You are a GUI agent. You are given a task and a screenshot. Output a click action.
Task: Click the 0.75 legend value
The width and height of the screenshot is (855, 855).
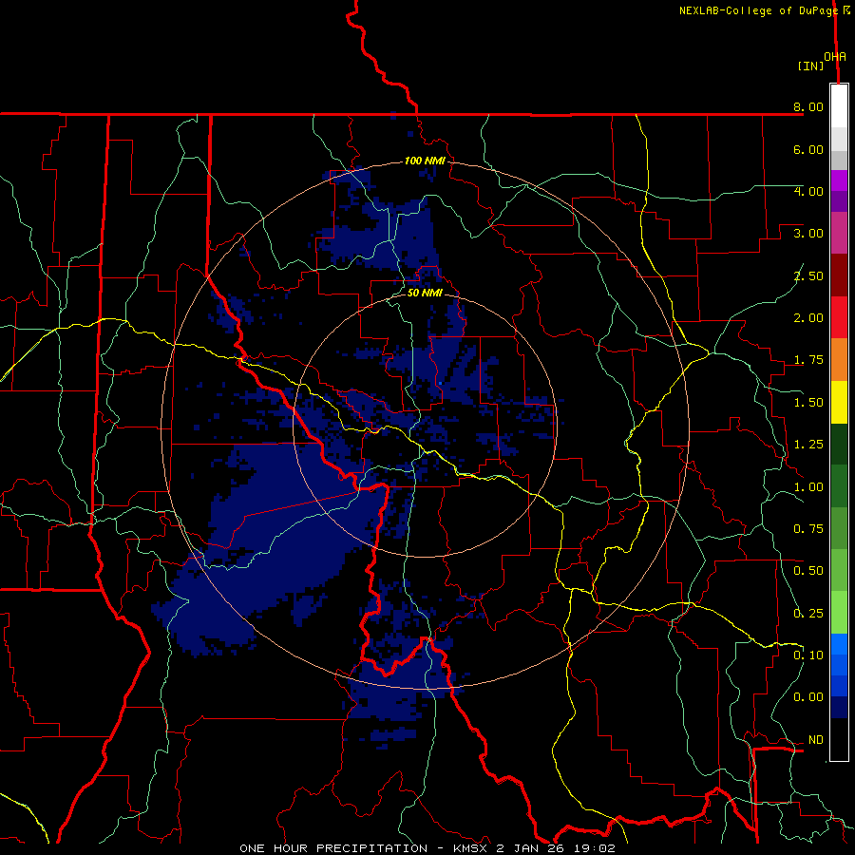[808, 529]
